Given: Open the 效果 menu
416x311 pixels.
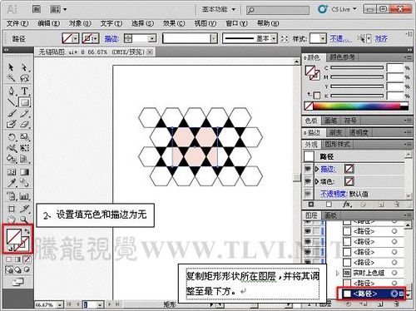Looking at the screenshot, I should pos(174,23).
